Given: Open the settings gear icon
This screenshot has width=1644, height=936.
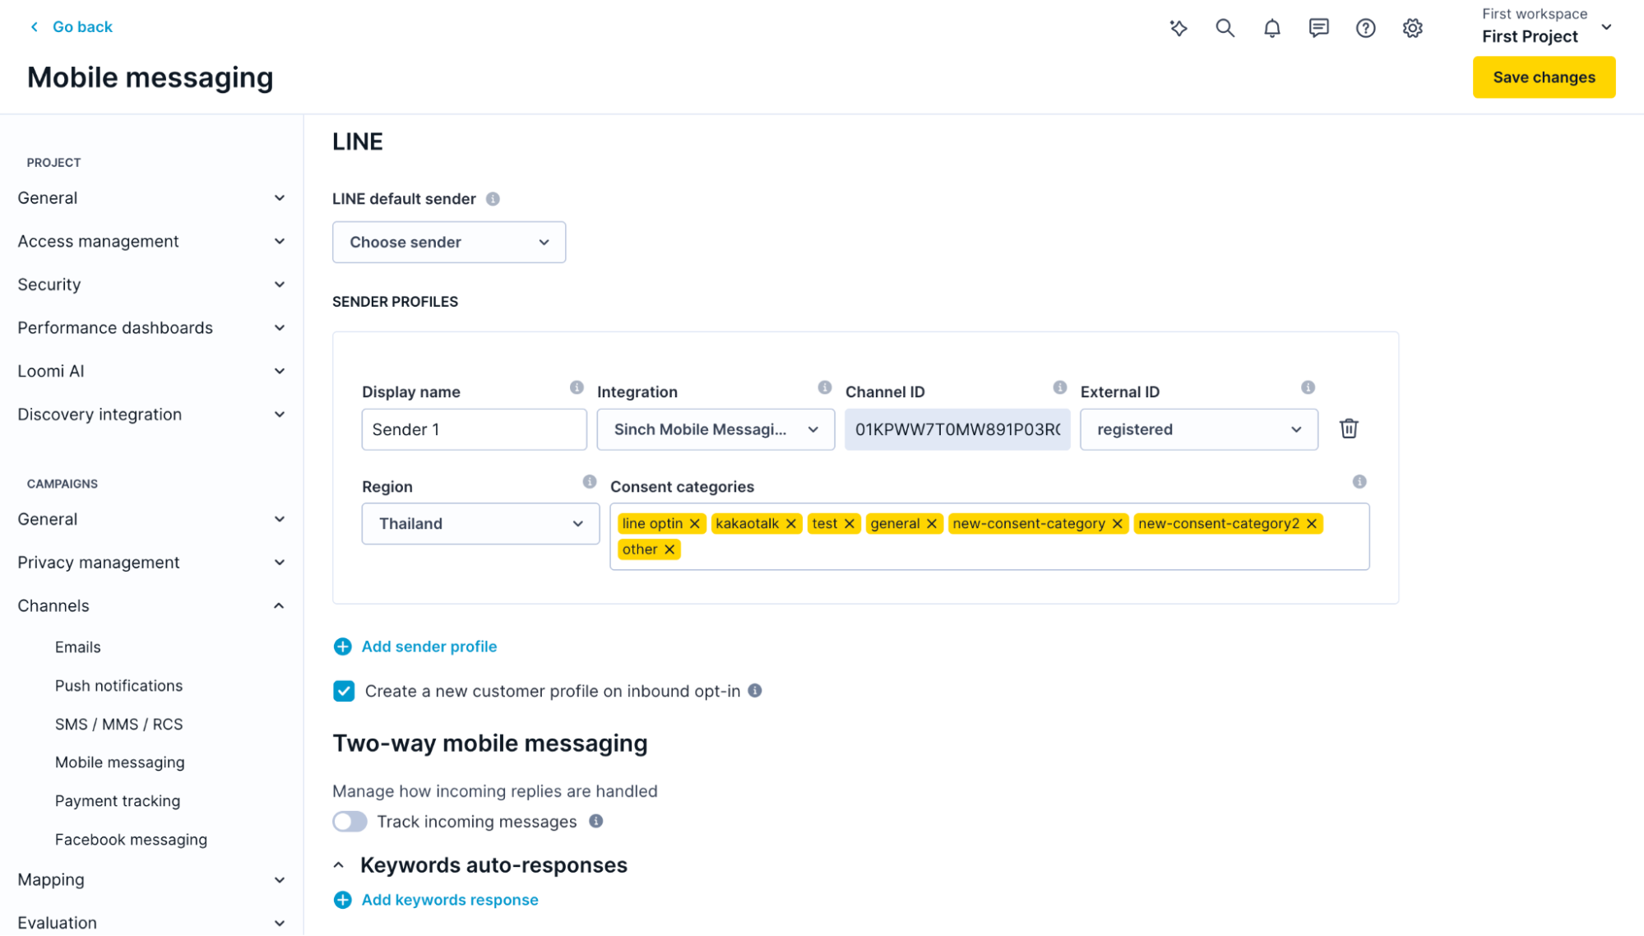Looking at the screenshot, I should 1412,28.
